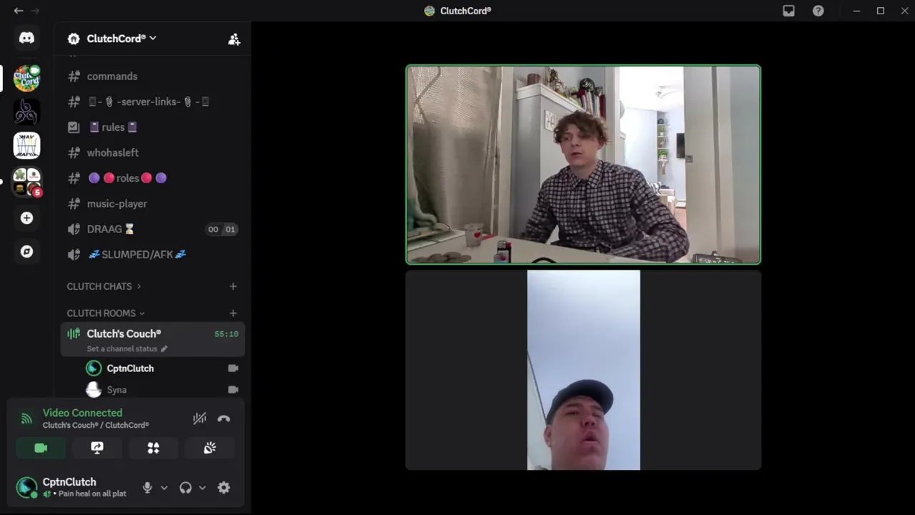The width and height of the screenshot is (915, 515).
Task: Add a server with plus icon
Action: [26, 218]
